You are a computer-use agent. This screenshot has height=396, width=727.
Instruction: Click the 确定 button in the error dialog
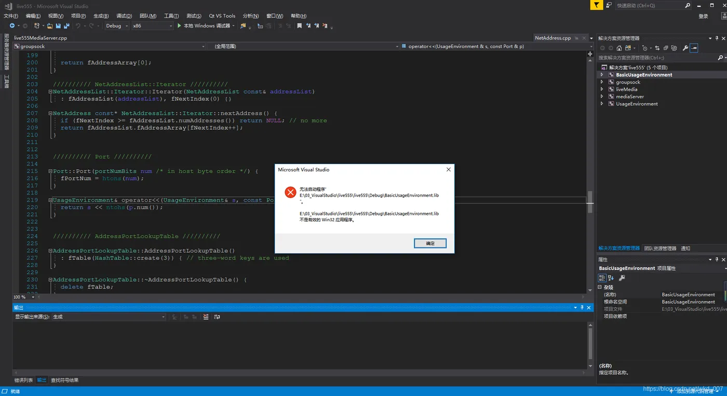(x=430, y=243)
